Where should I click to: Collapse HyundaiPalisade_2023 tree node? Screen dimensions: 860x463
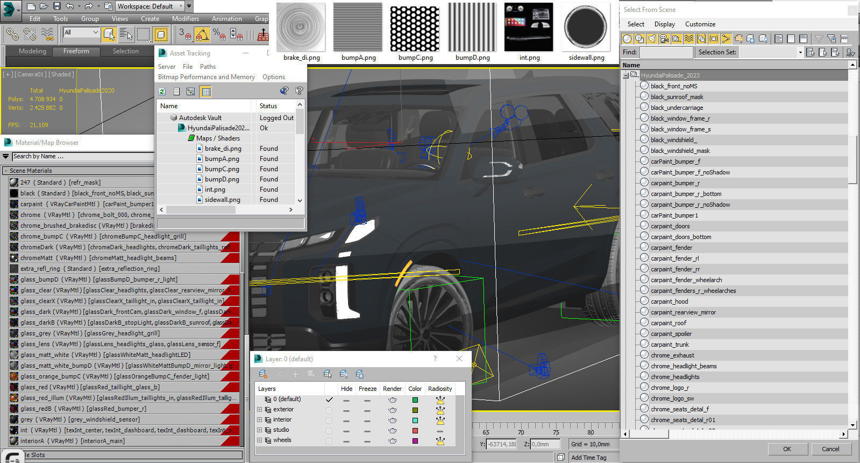point(626,75)
